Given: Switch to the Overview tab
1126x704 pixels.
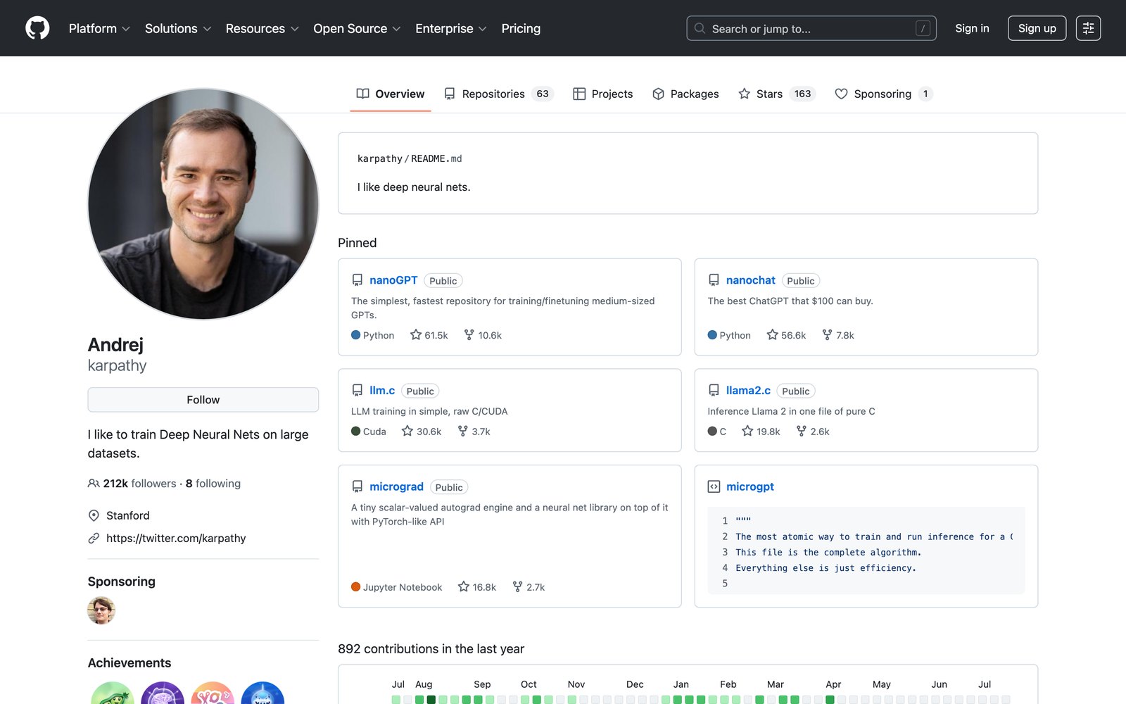Looking at the screenshot, I should tap(391, 94).
